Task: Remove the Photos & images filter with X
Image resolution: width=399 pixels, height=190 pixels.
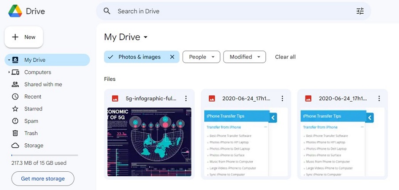Action: (x=172, y=57)
